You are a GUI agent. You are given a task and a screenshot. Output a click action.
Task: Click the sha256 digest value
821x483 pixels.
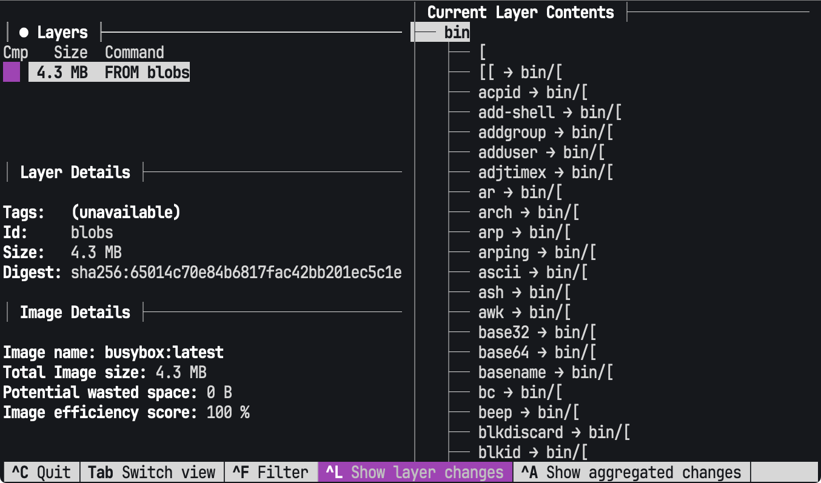[236, 273]
